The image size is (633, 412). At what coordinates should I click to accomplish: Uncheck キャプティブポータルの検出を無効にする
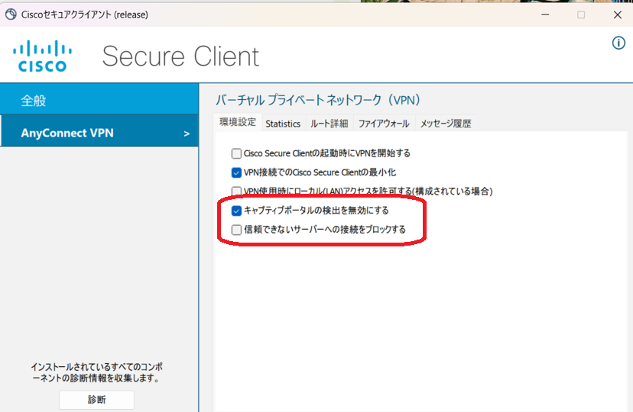tap(237, 211)
